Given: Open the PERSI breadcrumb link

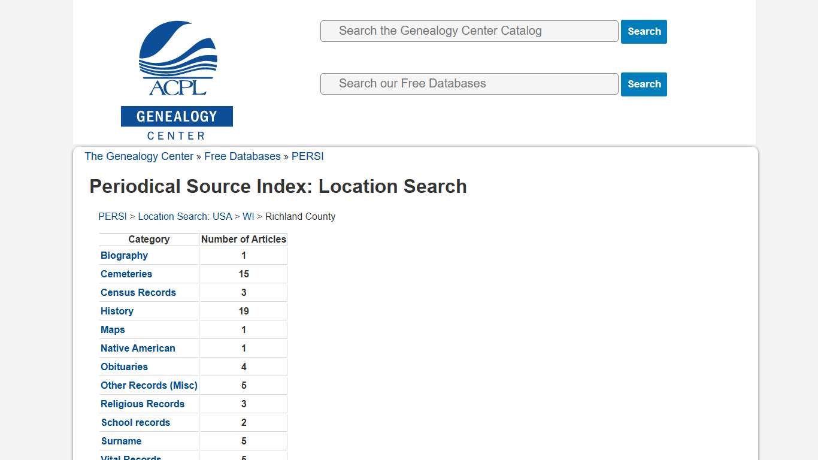Looking at the screenshot, I should point(307,156).
